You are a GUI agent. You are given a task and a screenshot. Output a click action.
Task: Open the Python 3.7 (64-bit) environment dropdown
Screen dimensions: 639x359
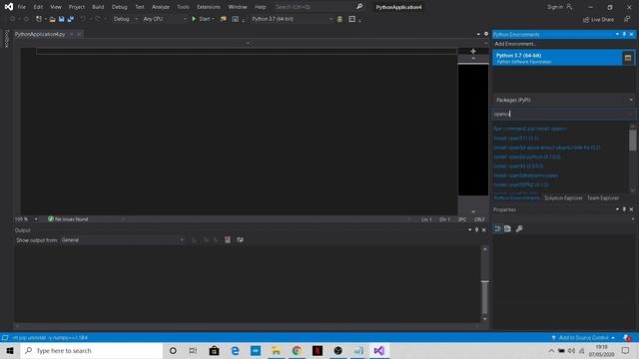click(292, 19)
